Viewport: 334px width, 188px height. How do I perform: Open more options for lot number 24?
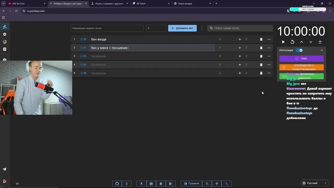pyautogui.click(x=269, y=73)
